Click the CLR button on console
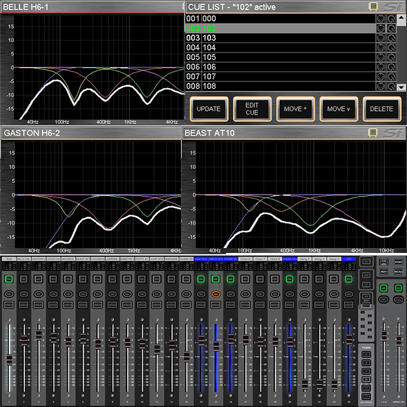This screenshot has height=407, width=407. point(366,275)
